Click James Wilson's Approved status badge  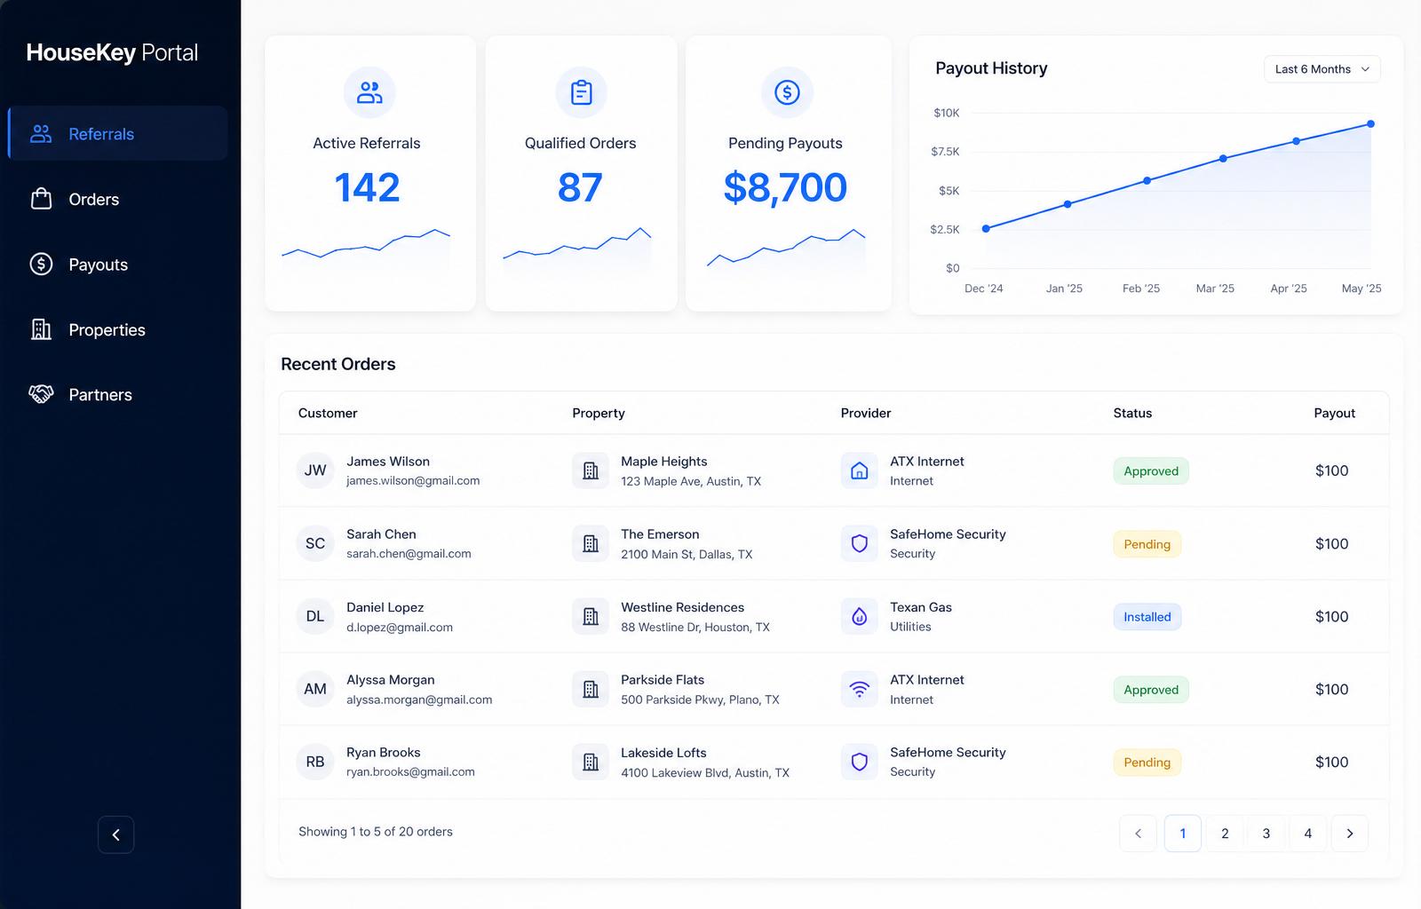[1151, 471]
